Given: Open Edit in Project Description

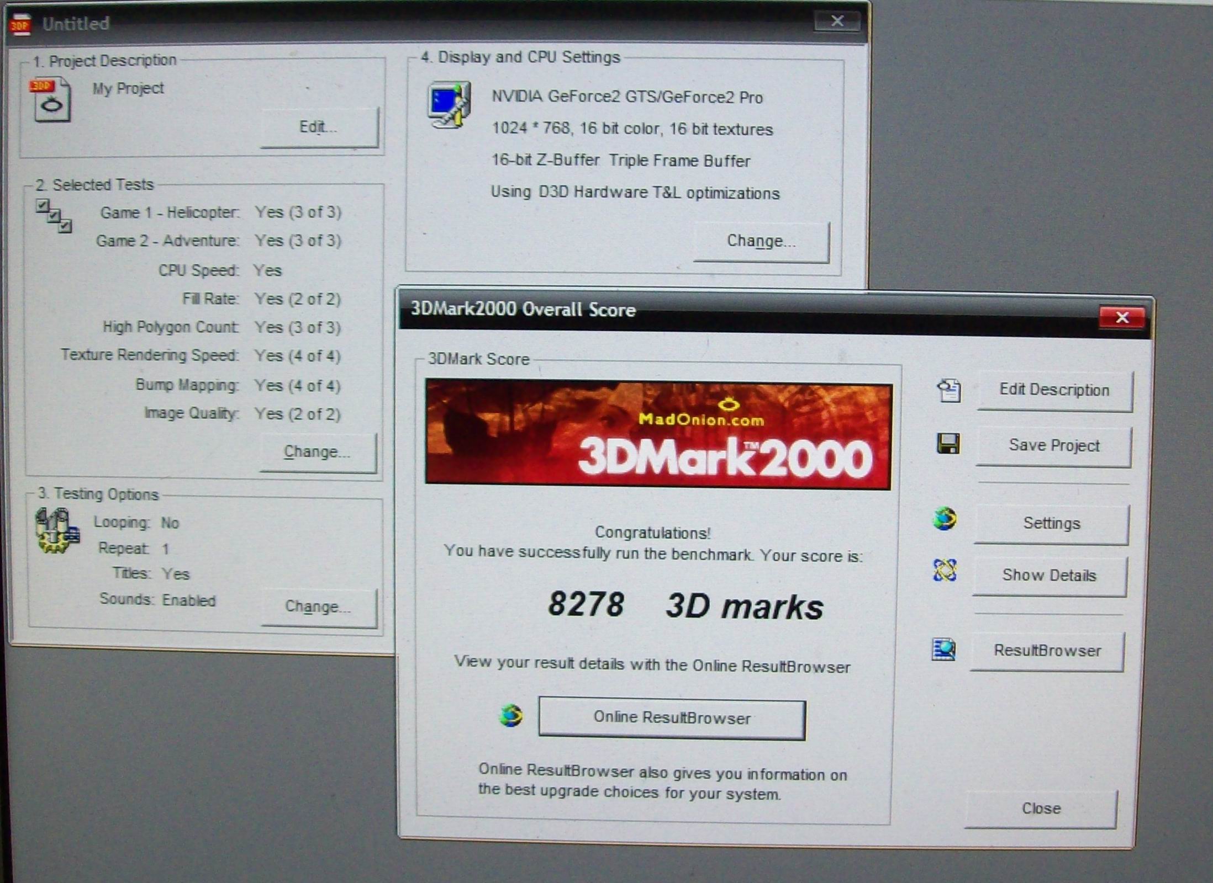Looking at the screenshot, I should [x=319, y=127].
